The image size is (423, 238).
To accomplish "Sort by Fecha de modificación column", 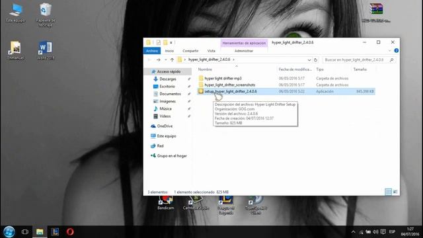I will 295,69.
